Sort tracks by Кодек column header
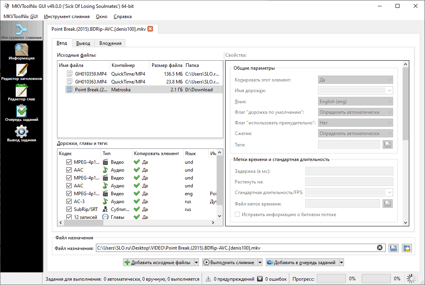425x285 pixels. click(x=79, y=154)
